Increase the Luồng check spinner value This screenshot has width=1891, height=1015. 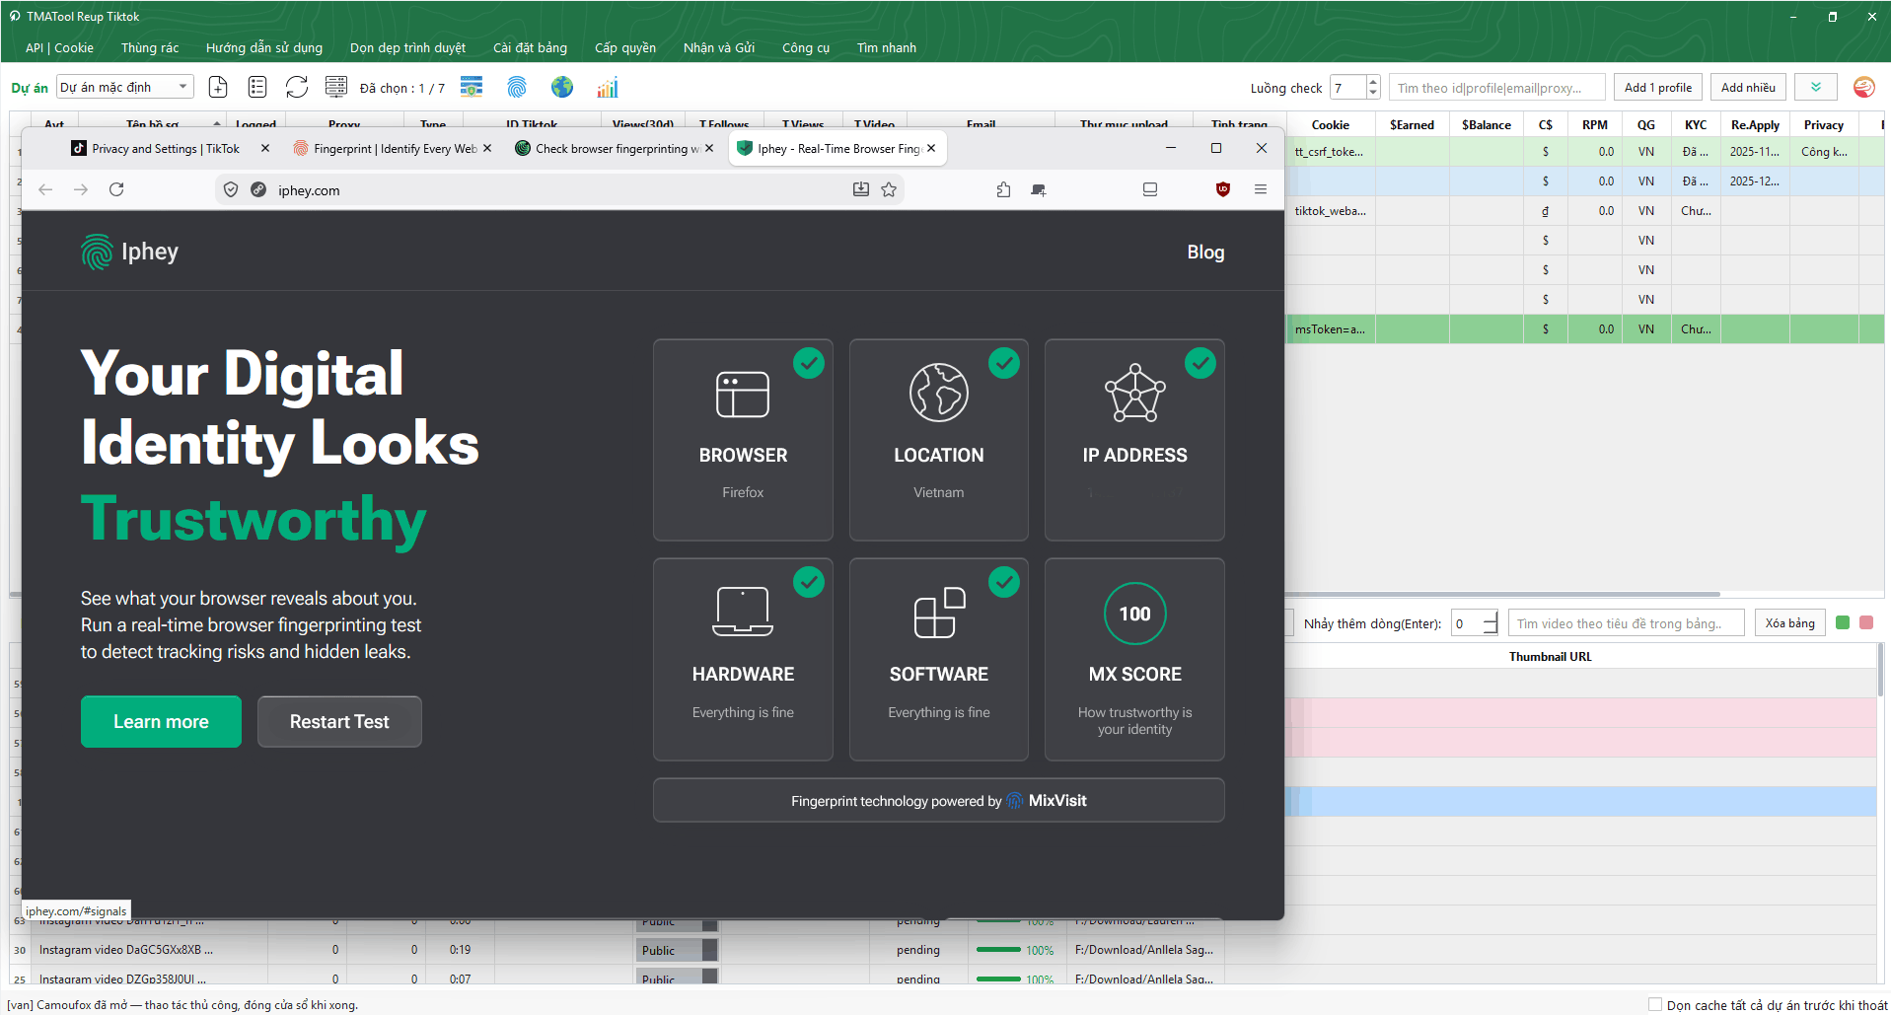(1373, 82)
